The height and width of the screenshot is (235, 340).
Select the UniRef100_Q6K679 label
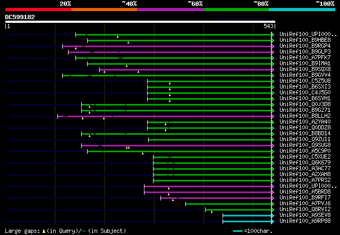(x=305, y=163)
